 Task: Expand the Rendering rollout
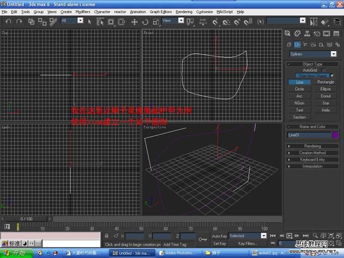click(x=313, y=146)
